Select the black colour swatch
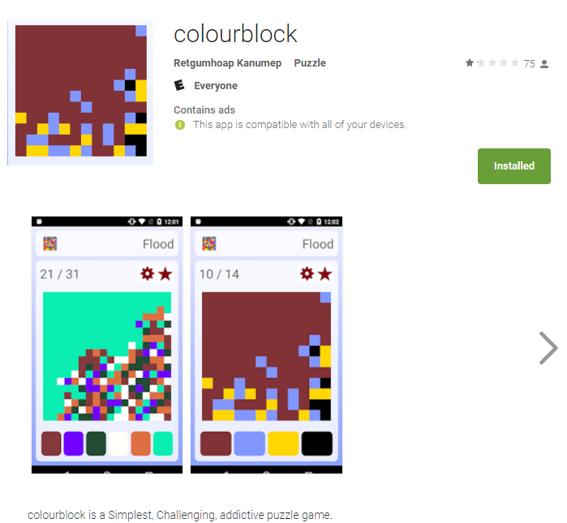The image size is (567, 523). coord(317,444)
